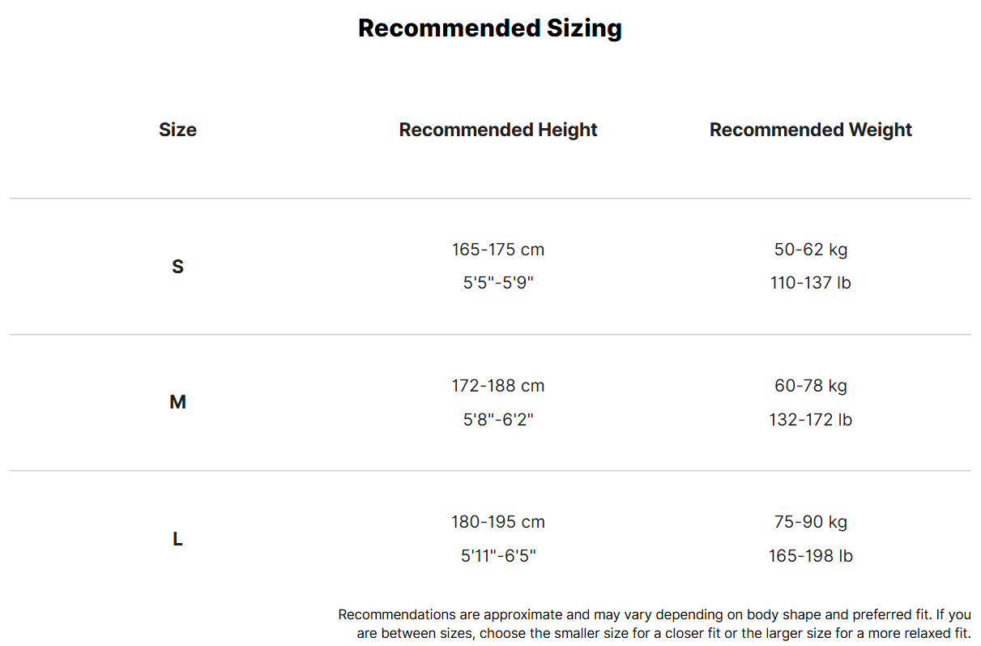Screen dimensions: 981x646
Task: Click the 110-137 lb weight value
Action: coord(811,284)
